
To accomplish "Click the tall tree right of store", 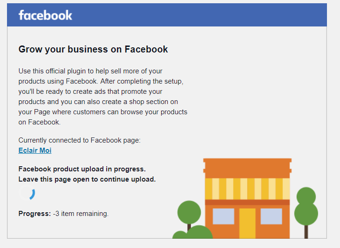I will [x=306, y=213].
